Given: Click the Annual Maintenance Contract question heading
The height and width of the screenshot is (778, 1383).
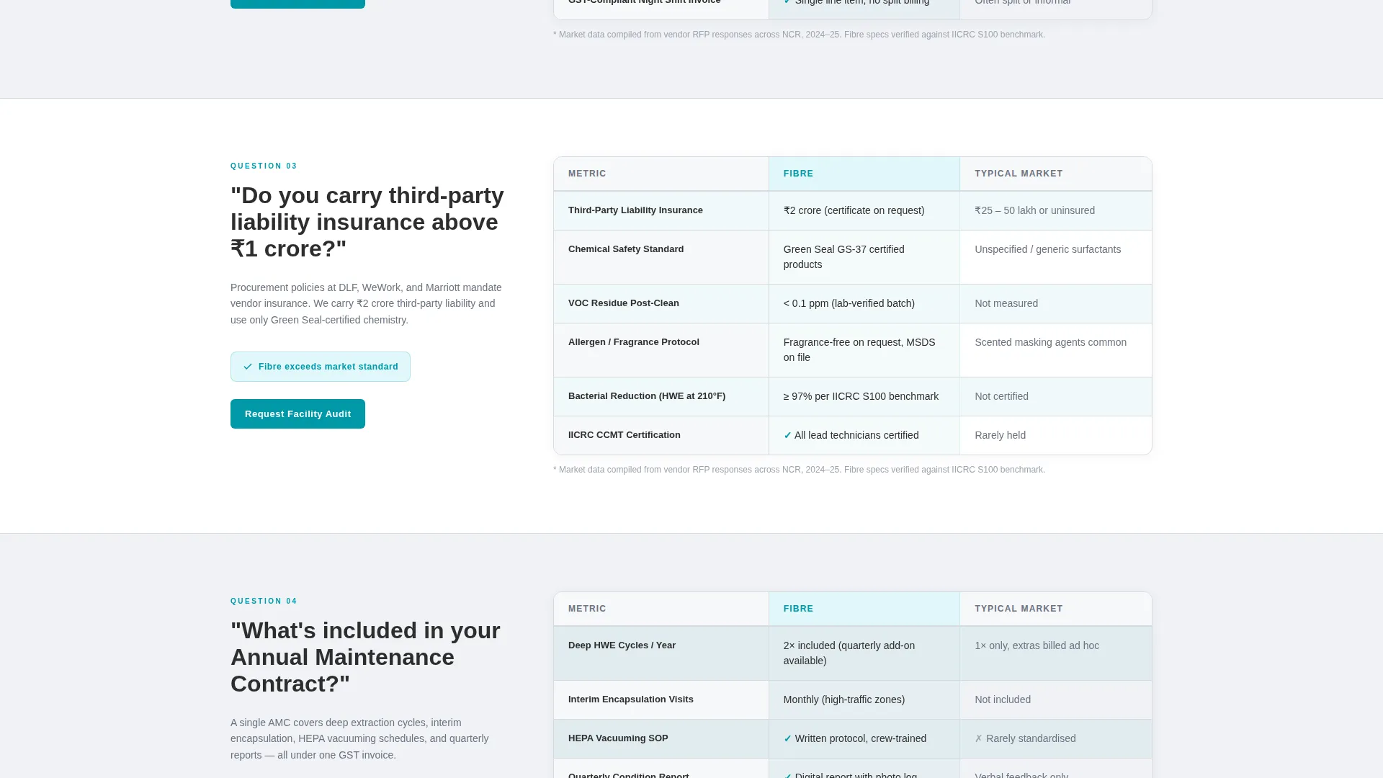Looking at the screenshot, I should pyautogui.click(x=365, y=657).
